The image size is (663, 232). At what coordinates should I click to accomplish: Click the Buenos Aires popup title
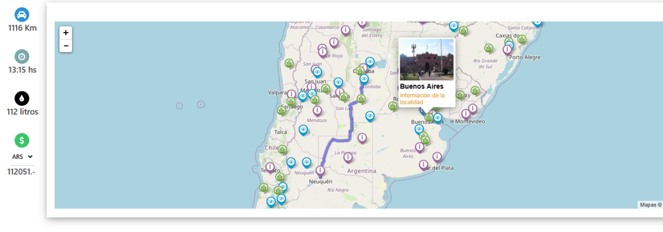coord(421,86)
